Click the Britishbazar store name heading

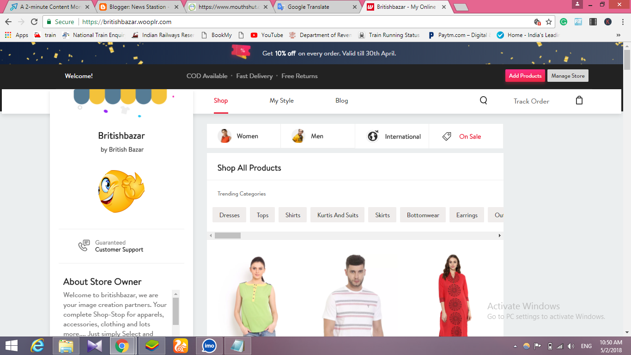pyautogui.click(x=121, y=136)
